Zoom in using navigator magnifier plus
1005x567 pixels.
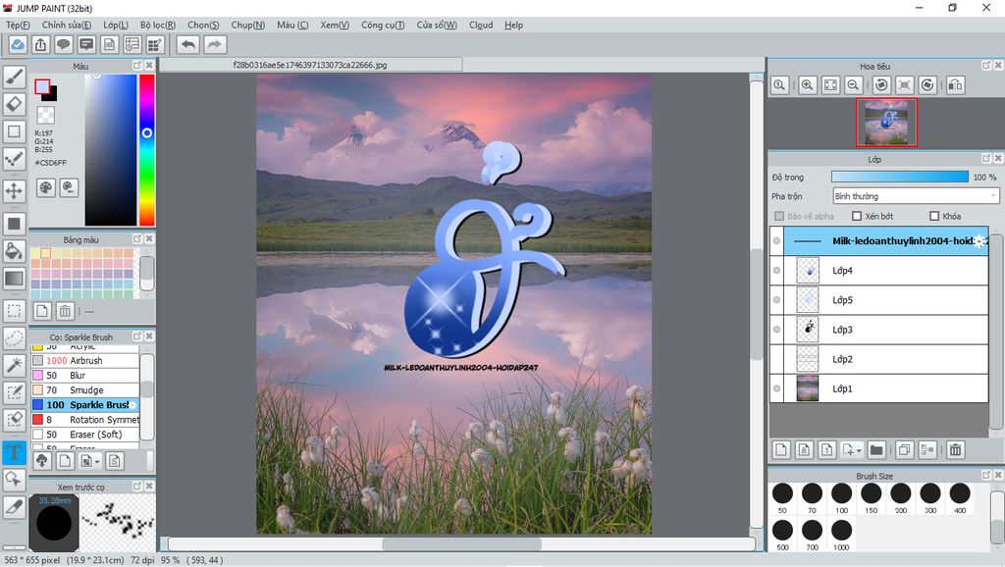point(808,84)
